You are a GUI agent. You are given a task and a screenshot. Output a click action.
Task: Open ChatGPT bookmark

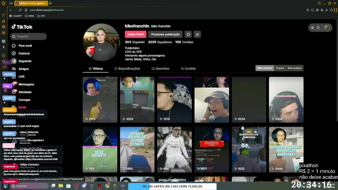coord(16,16)
